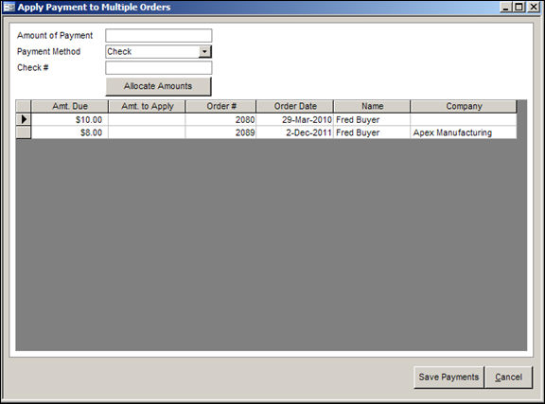The height and width of the screenshot is (404, 545).
Task: Open the Payment Method dropdown arrow
Action: (x=204, y=51)
